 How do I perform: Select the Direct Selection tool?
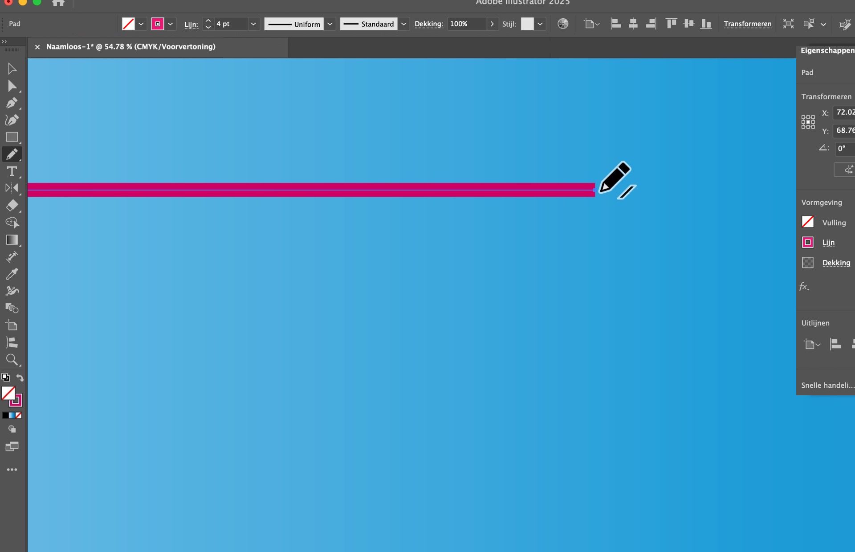(12, 86)
